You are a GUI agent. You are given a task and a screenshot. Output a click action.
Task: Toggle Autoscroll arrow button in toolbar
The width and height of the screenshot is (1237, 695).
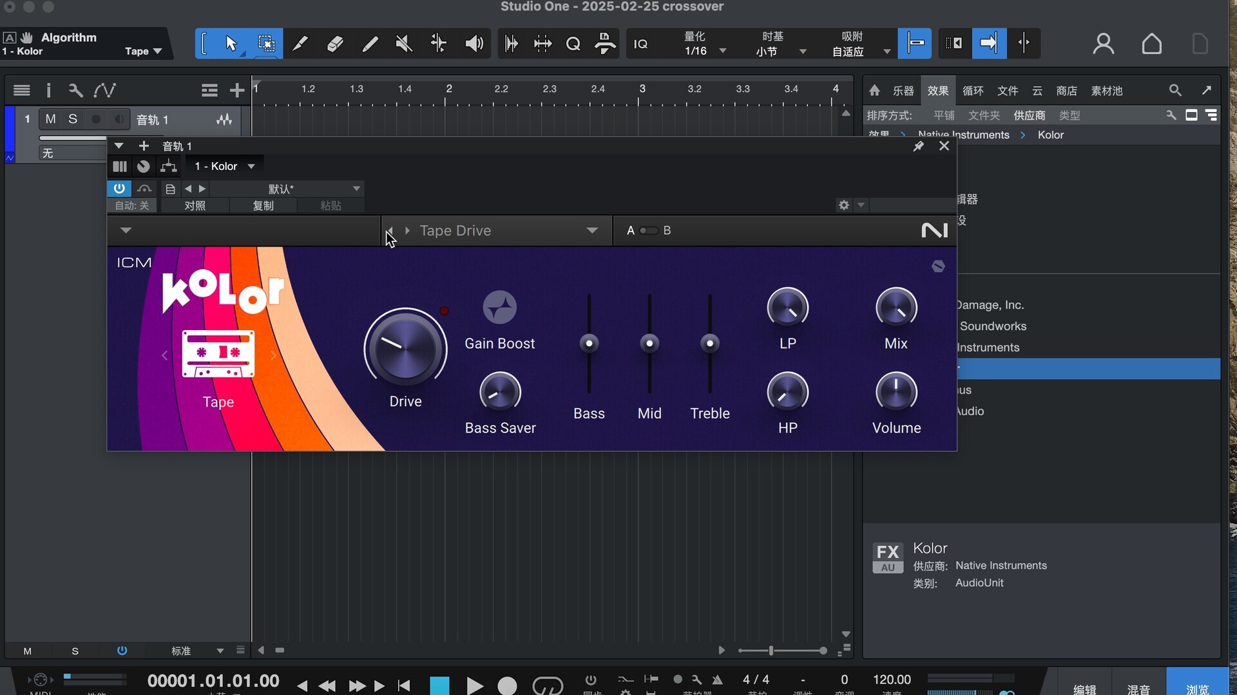click(989, 43)
